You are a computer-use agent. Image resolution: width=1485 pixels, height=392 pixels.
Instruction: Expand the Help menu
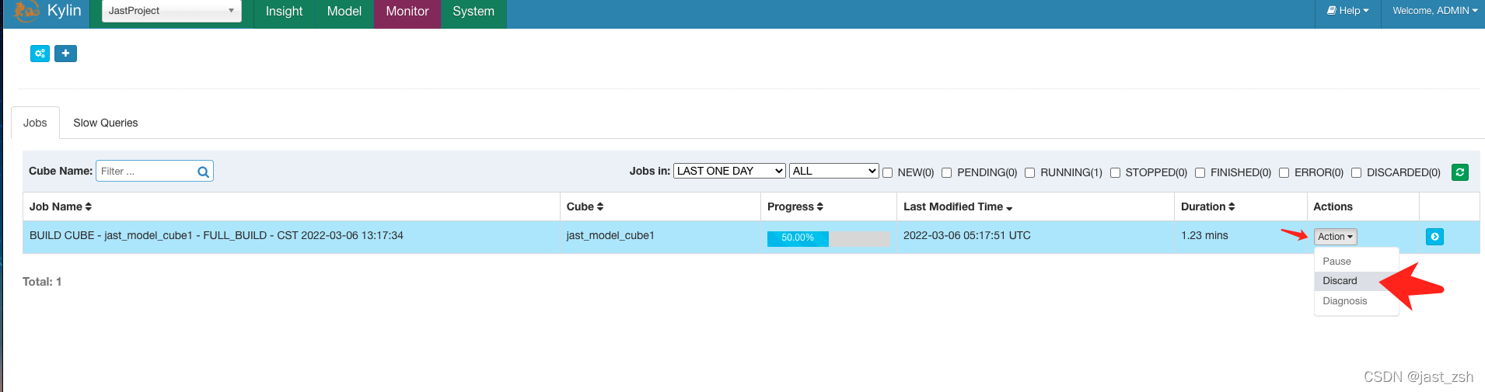pyautogui.click(x=1347, y=11)
